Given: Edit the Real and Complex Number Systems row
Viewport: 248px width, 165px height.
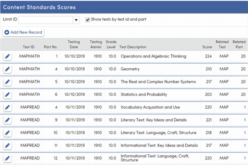Looking at the screenshot, I should tap(7, 82).
